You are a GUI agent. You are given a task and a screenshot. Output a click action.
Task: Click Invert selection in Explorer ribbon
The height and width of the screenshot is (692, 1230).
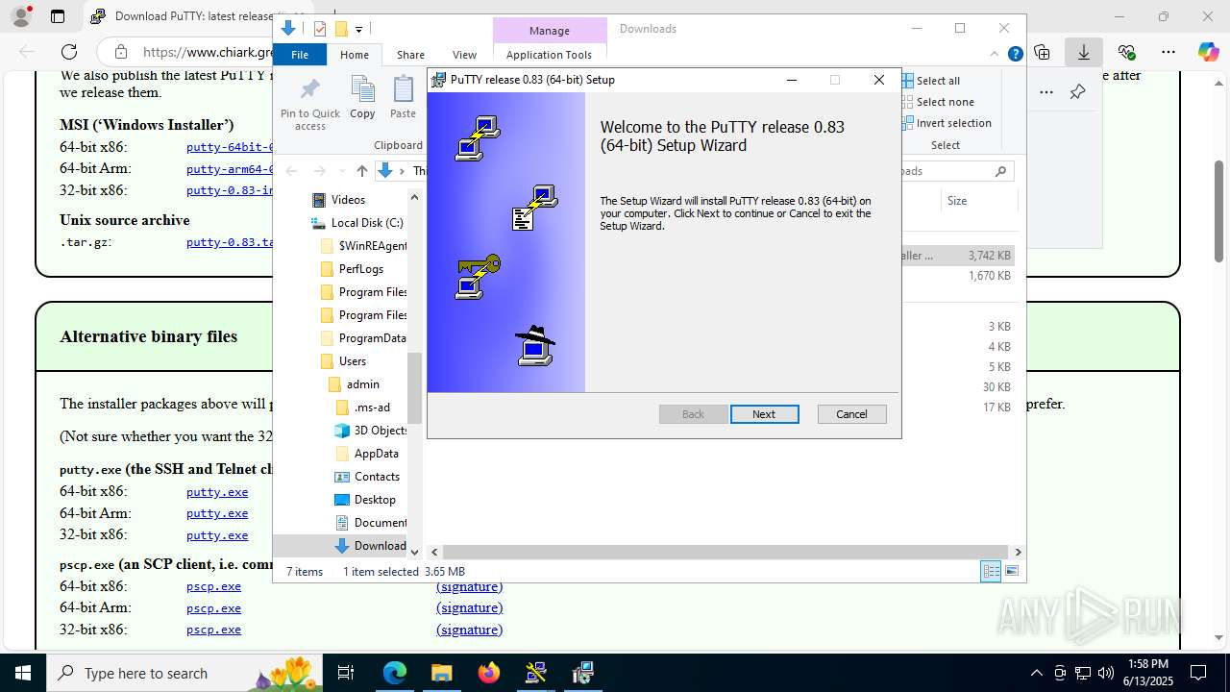(x=946, y=123)
